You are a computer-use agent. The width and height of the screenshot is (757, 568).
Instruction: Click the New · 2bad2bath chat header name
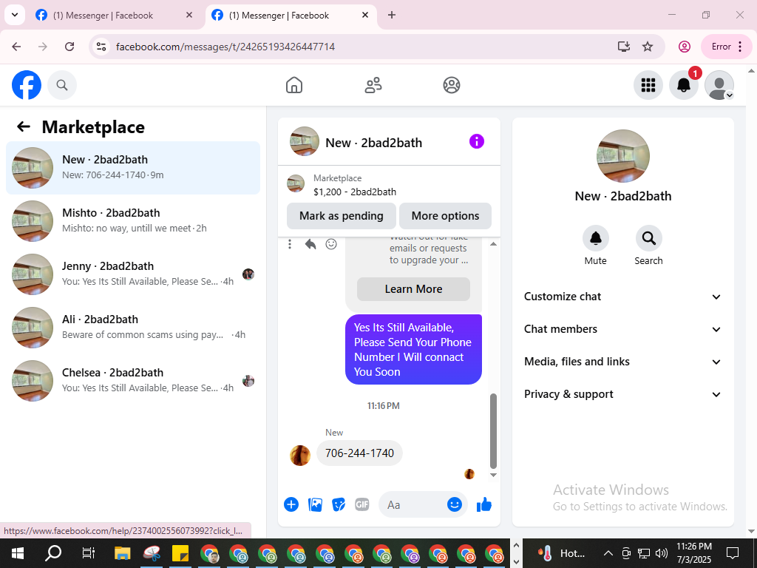pos(373,143)
